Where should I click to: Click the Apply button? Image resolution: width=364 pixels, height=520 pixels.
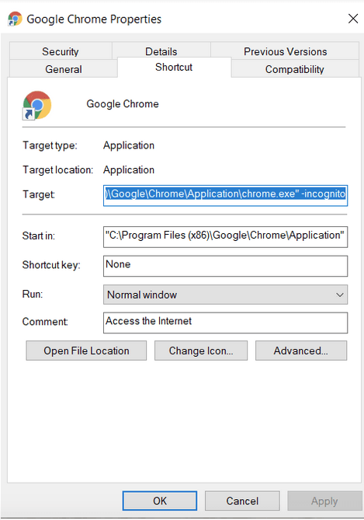pyautogui.click(x=324, y=501)
